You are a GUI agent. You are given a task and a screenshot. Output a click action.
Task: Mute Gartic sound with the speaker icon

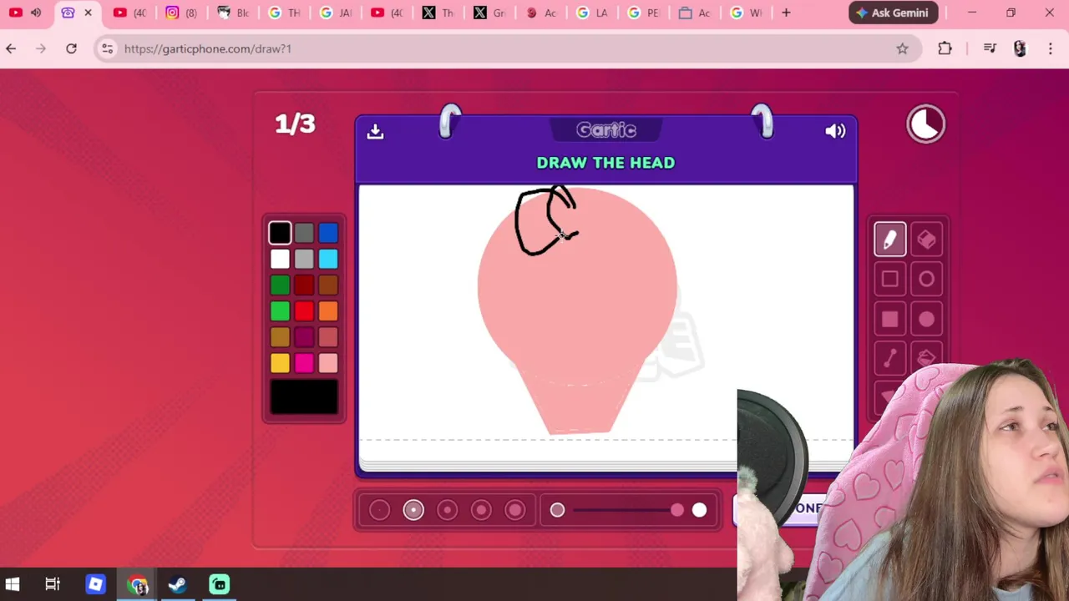[x=835, y=131]
